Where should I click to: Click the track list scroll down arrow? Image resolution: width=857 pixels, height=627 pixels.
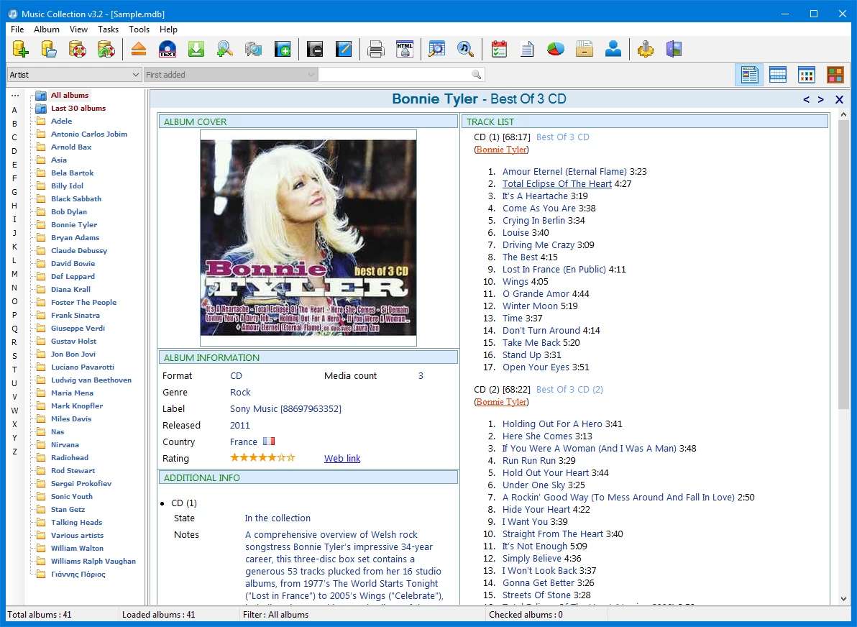[843, 598]
